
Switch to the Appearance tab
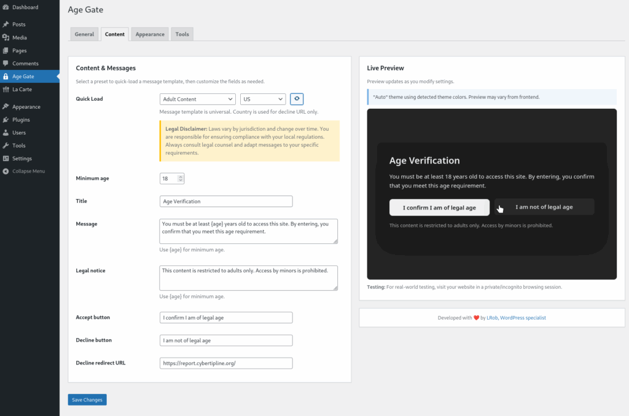[x=150, y=34]
